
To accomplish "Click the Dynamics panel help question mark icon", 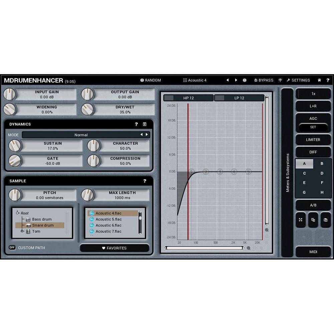I will [136, 124].
